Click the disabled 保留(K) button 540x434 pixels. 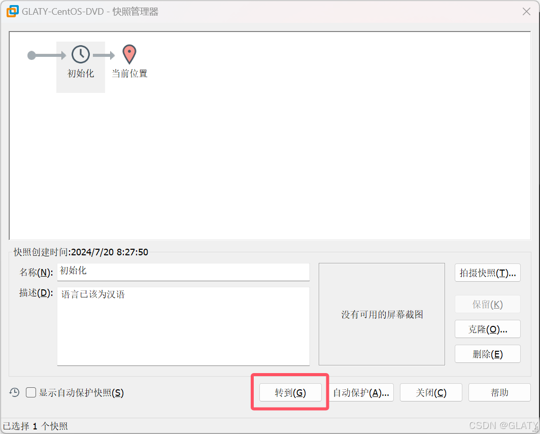(x=487, y=304)
